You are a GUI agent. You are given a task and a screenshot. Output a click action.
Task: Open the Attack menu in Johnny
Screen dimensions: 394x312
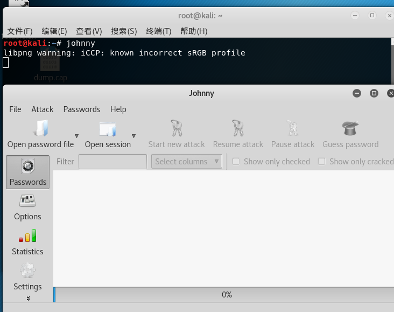[42, 109]
